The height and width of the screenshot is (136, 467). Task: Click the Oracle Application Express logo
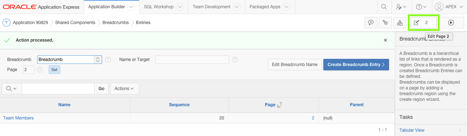(42, 7)
